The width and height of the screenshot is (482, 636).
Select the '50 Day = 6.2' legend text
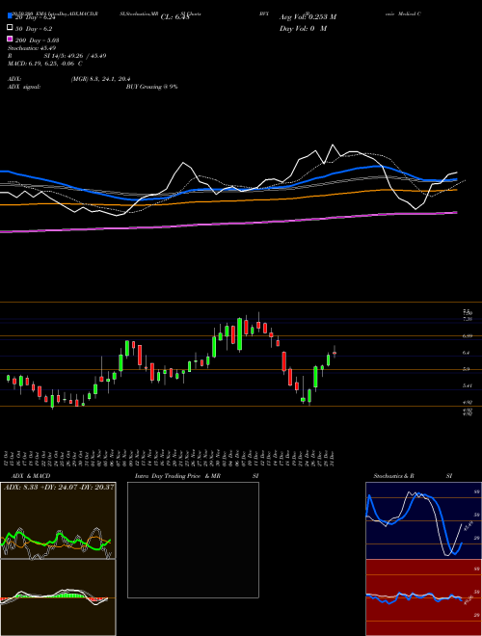coord(34,29)
